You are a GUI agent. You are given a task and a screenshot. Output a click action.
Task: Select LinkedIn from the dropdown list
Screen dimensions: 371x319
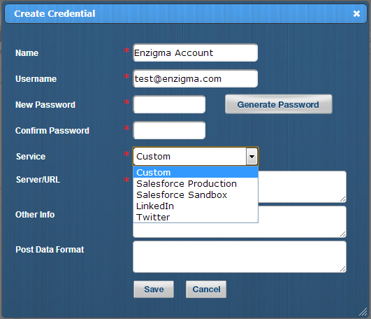[x=196, y=206]
